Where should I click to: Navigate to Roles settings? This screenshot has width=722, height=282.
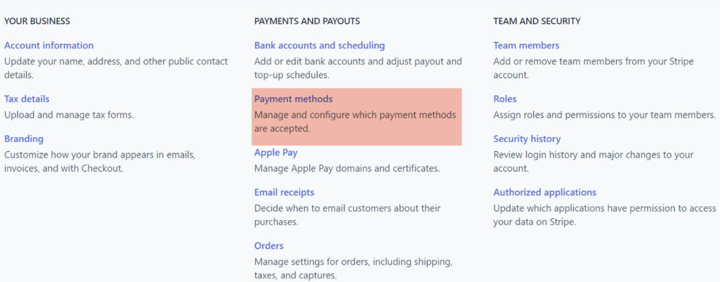(505, 99)
